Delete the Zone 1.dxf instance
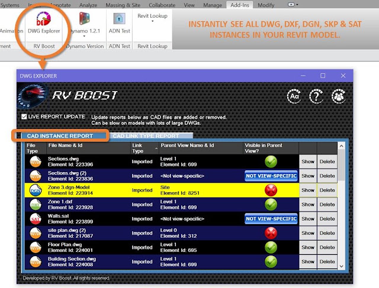 [x=327, y=205]
